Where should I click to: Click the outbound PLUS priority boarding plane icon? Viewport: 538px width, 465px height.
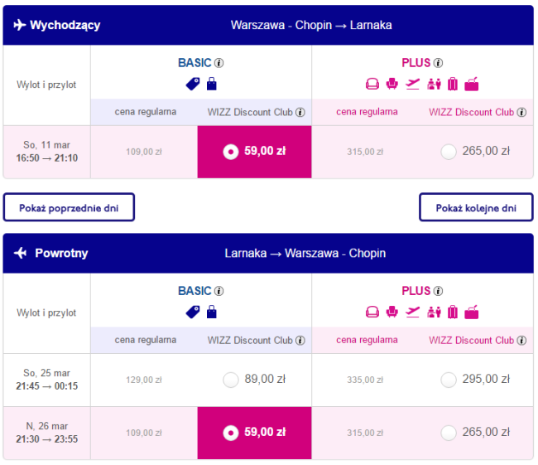pos(412,84)
